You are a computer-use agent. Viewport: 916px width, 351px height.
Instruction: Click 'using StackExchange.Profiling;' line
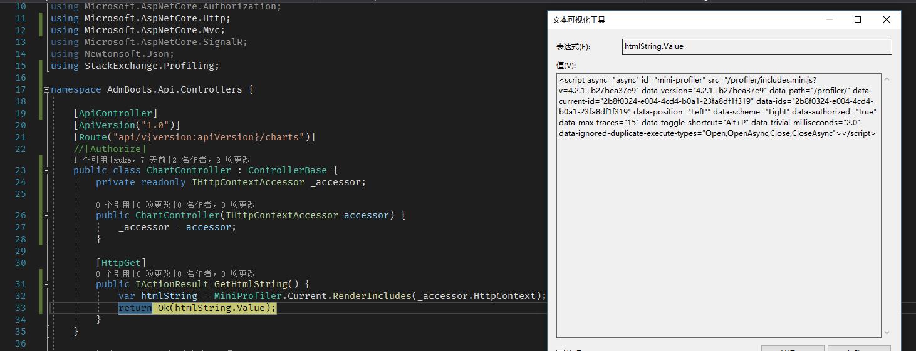point(135,66)
